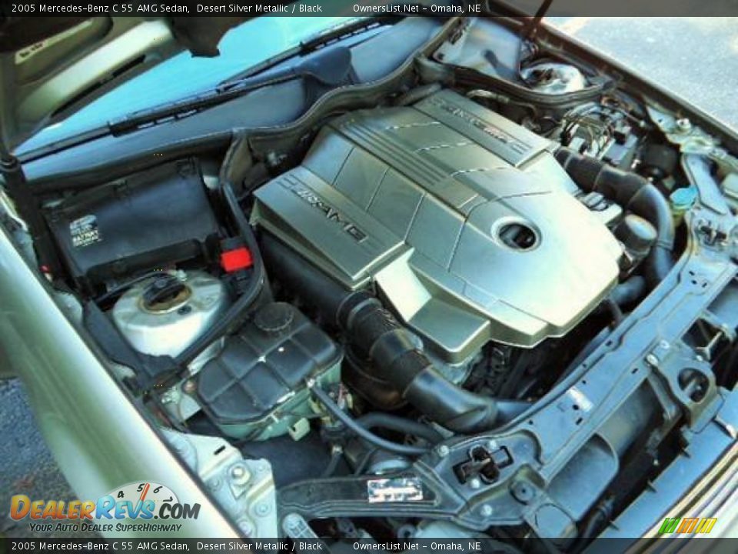Click the number 4 on the gauge graphic
Screen dimensions: 738x554
[x=121, y=493]
